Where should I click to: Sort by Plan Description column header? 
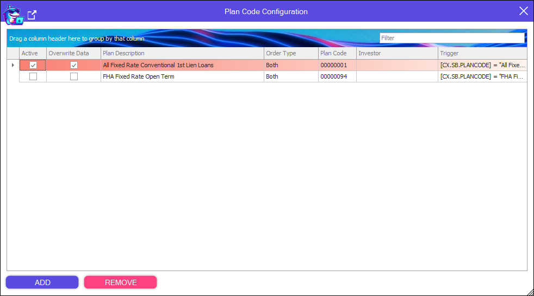(x=182, y=54)
